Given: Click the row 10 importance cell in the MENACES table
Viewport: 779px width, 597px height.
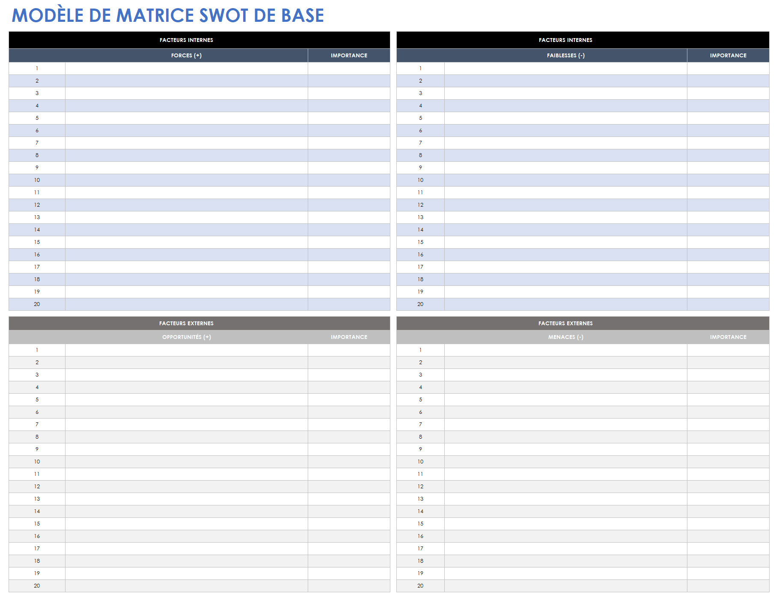Looking at the screenshot, I should click(x=728, y=462).
